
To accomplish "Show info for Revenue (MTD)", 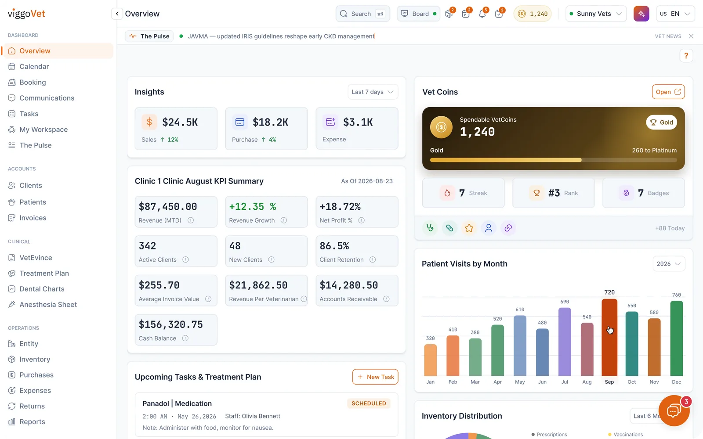I will [x=191, y=220].
